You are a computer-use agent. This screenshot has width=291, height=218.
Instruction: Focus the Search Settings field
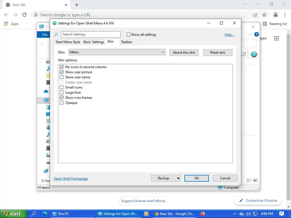91,34
